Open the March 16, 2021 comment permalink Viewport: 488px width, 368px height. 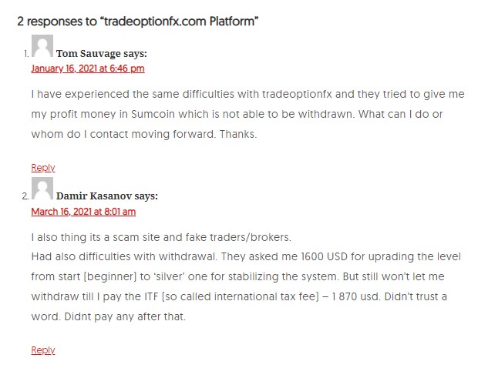click(x=83, y=212)
